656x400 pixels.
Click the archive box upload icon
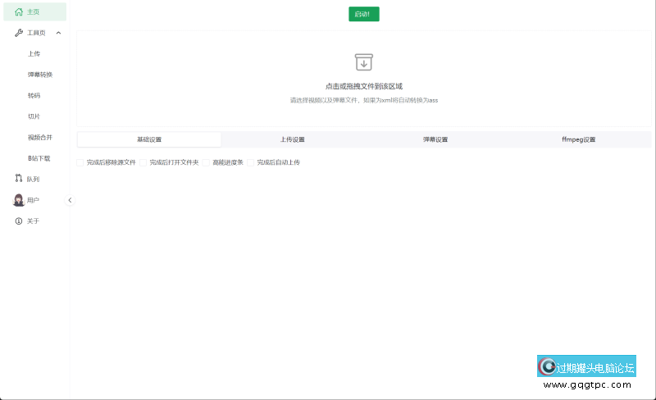363,62
